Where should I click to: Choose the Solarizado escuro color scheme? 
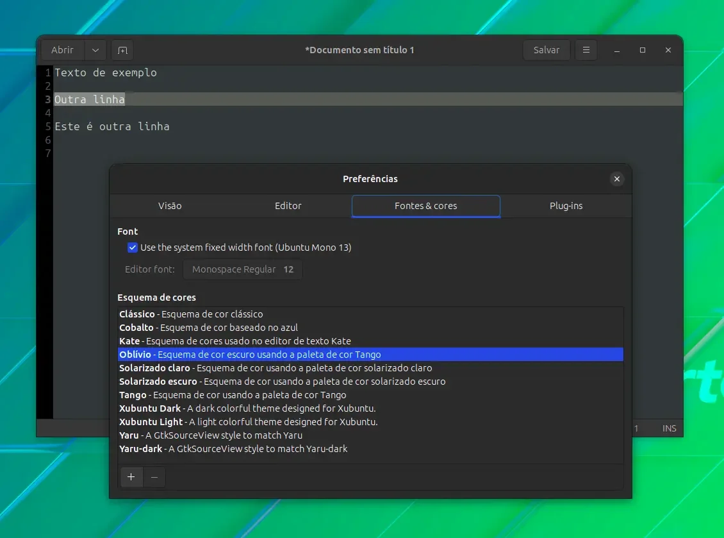point(370,382)
